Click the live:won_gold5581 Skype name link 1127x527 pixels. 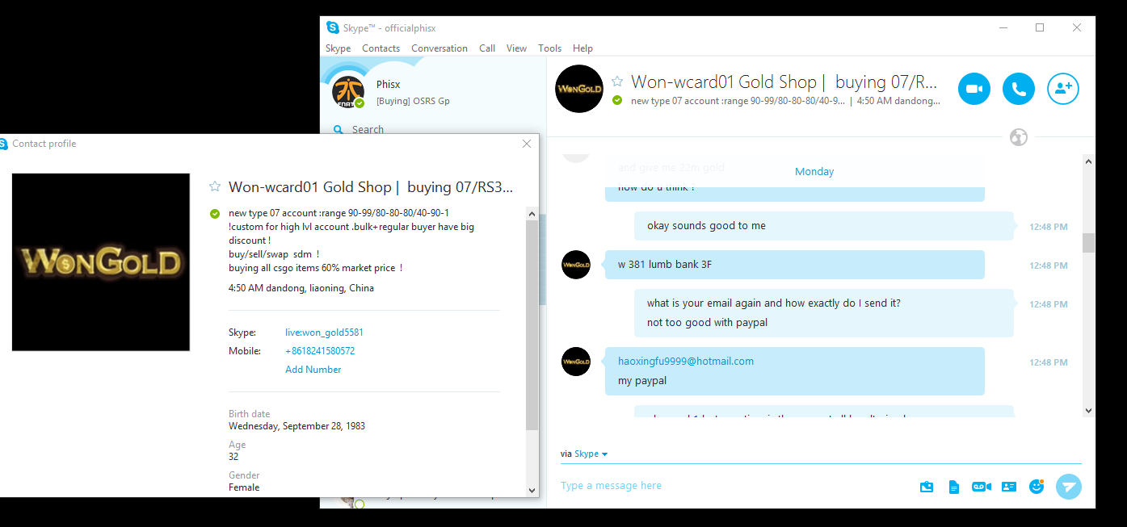(x=324, y=333)
